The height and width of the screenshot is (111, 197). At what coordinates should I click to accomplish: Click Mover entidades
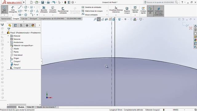(90, 15)
